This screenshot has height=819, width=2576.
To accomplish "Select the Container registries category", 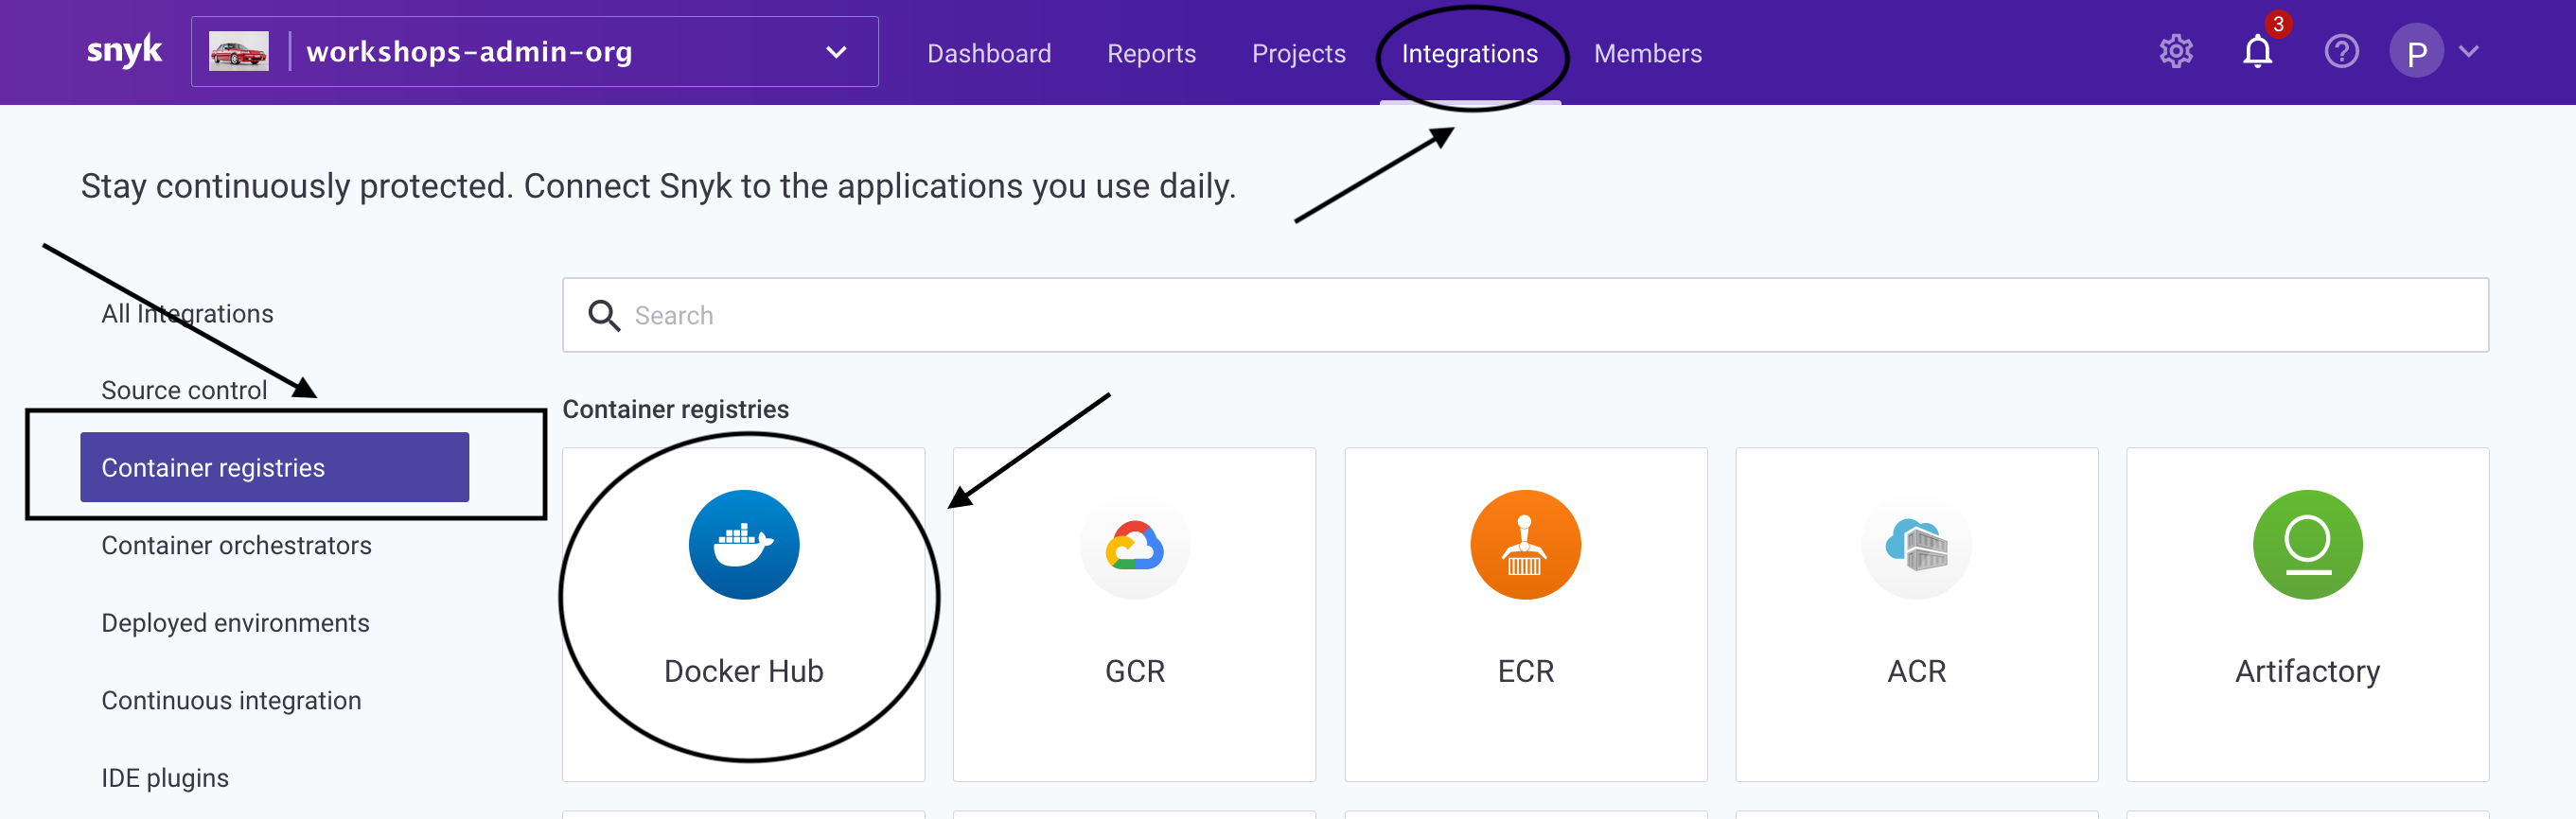I will click(x=274, y=467).
